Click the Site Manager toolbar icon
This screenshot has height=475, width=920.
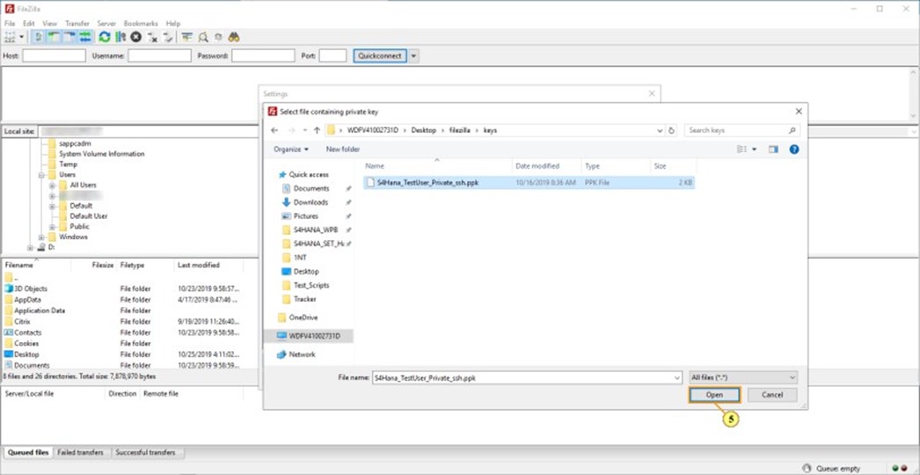(x=11, y=37)
